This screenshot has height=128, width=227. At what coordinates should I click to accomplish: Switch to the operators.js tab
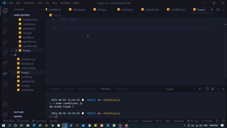(152, 10)
